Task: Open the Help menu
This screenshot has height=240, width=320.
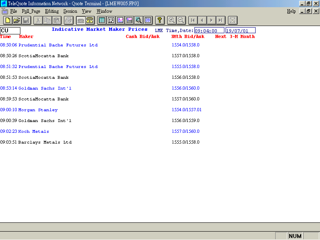Action: click(291, 11)
